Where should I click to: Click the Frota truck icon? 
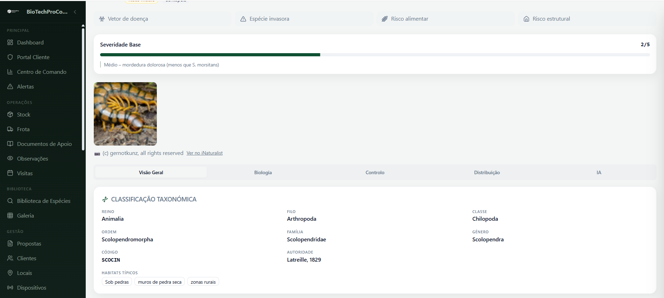(x=10, y=129)
